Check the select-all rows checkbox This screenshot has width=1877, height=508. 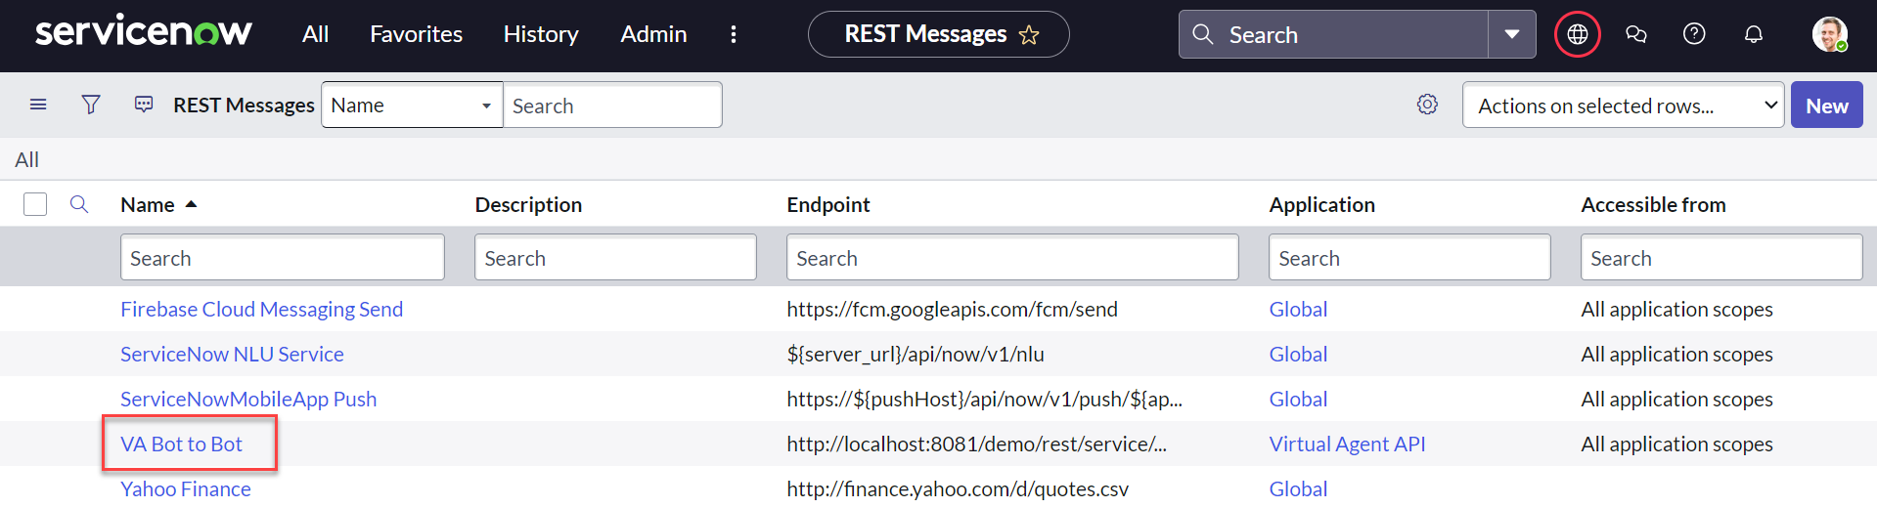[35, 204]
